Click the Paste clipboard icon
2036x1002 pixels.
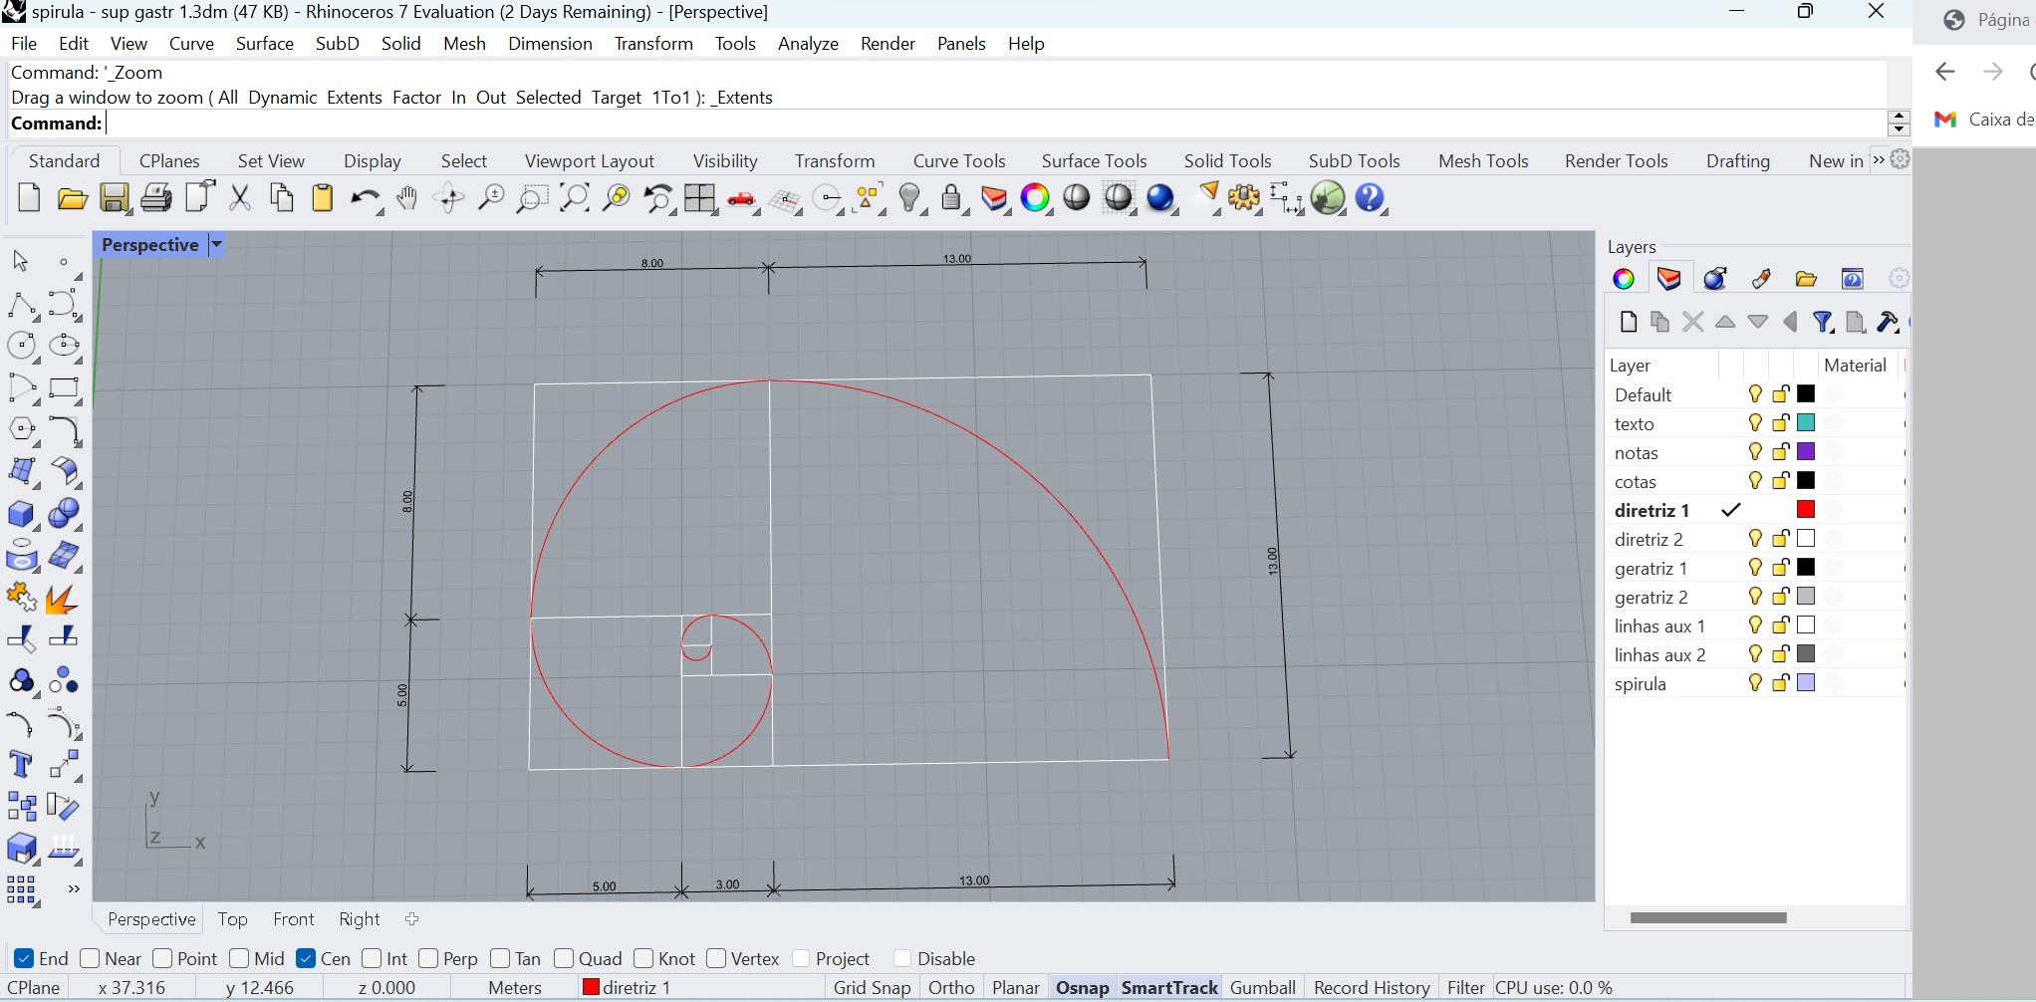click(323, 198)
